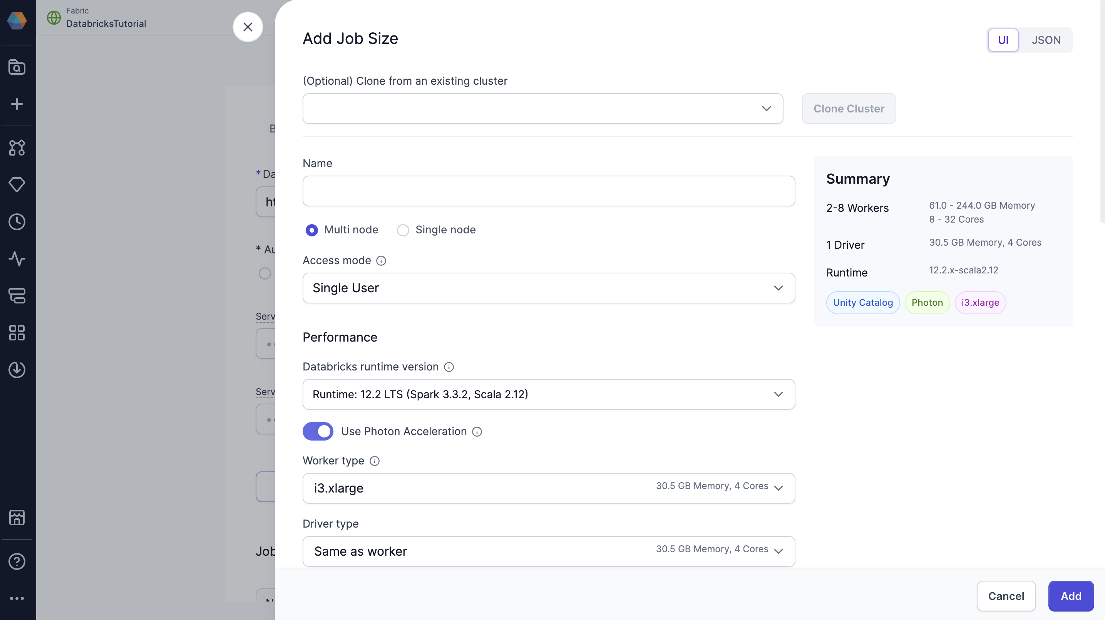The width and height of the screenshot is (1105, 620).
Task: Switch to the JSON tab
Action: point(1046,40)
